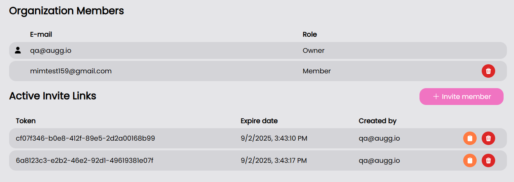Click token 6a8123c3-e2b2-46e2-92d1-49619381e07f
Screen dimensions: 514x182
coord(84,160)
